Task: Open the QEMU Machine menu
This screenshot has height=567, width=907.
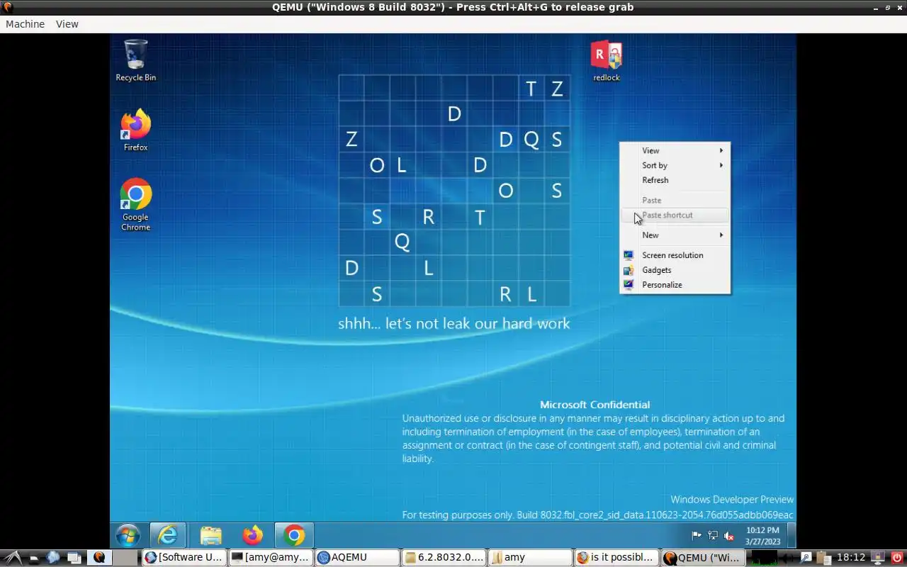Action: click(x=25, y=24)
